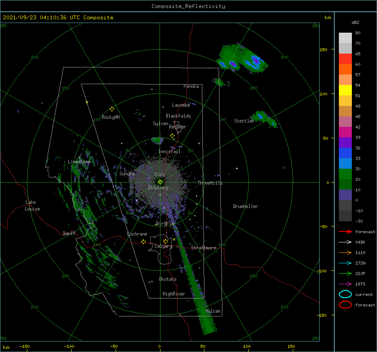Click the Blackfalds town label
377x352 pixels.
tap(178, 116)
